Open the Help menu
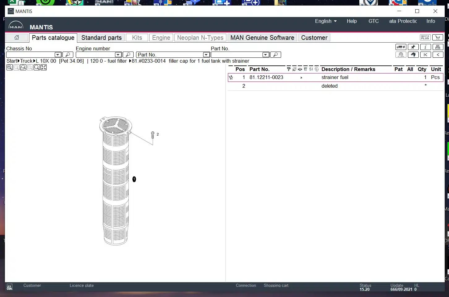449x297 pixels. (352, 21)
